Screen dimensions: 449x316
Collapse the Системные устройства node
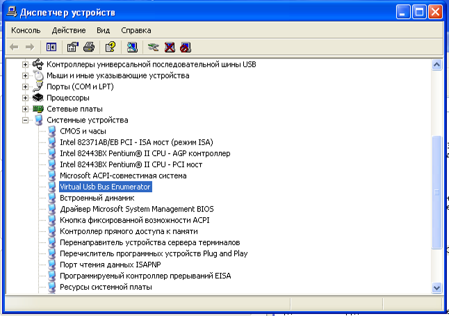(25, 120)
